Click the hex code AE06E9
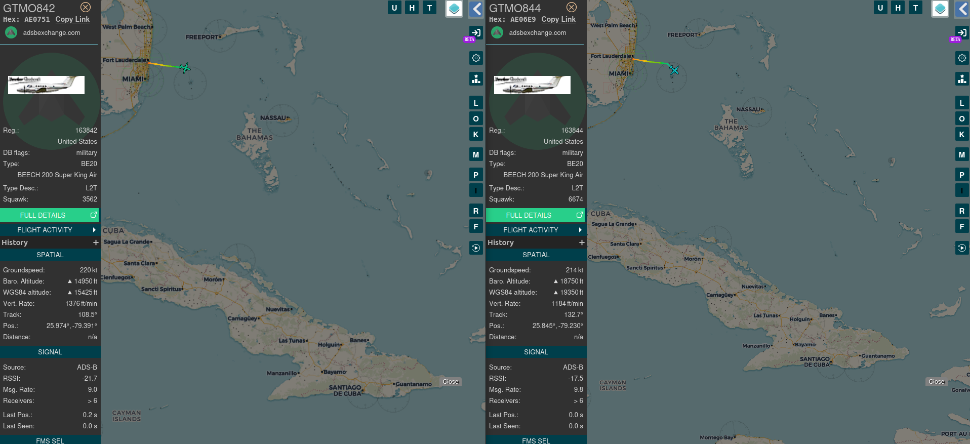Screen dimensions: 970x444 tap(523, 19)
